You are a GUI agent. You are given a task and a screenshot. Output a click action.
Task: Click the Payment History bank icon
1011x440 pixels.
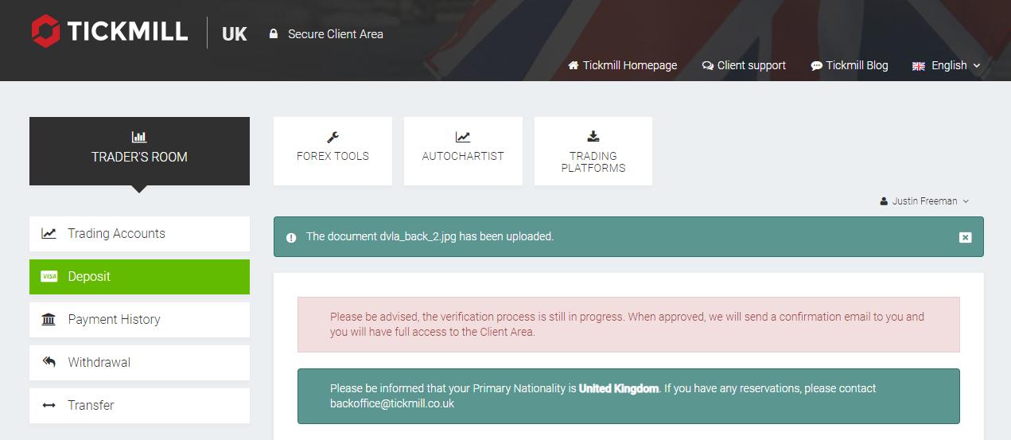[x=49, y=320]
